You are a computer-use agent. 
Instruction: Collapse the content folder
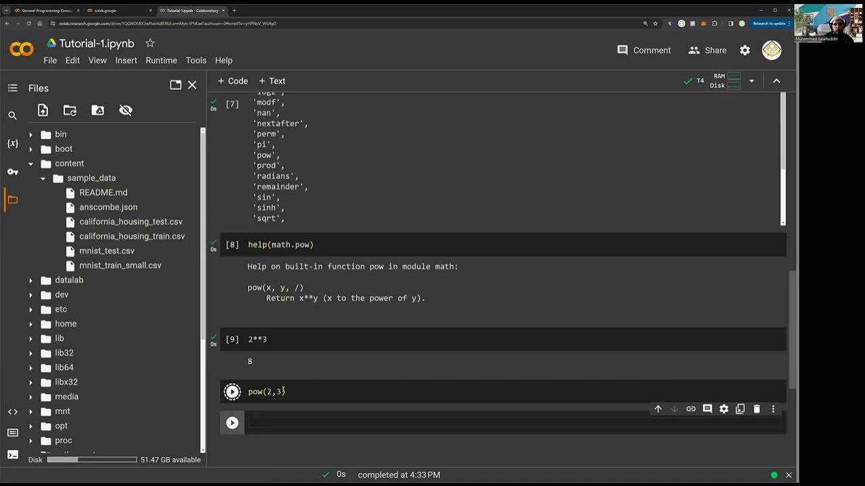[x=30, y=163]
